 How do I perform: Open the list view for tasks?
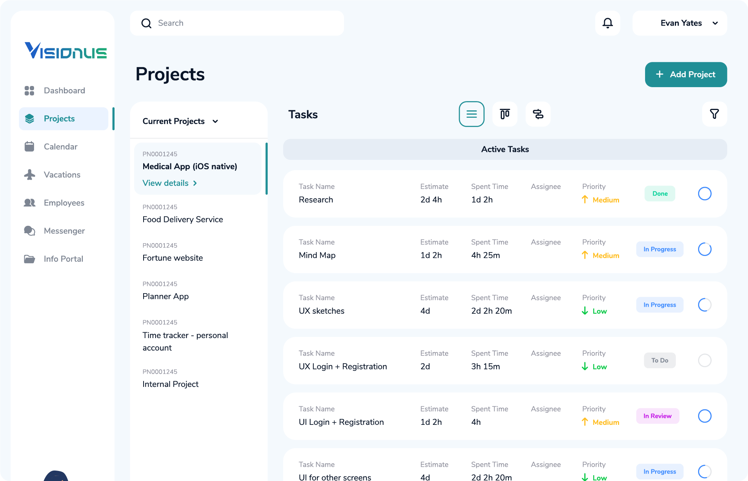pyautogui.click(x=471, y=114)
